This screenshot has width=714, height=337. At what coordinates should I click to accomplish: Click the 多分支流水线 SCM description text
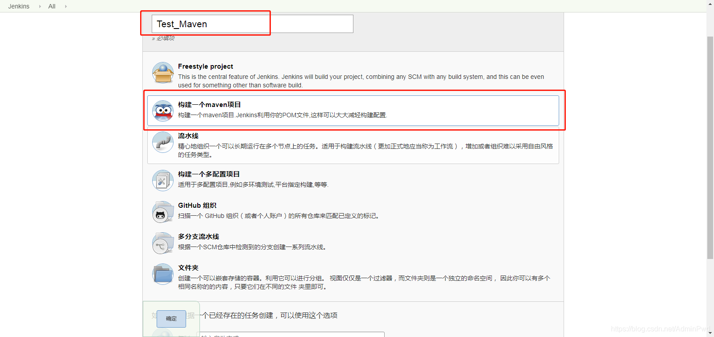[x=253, y=247]
